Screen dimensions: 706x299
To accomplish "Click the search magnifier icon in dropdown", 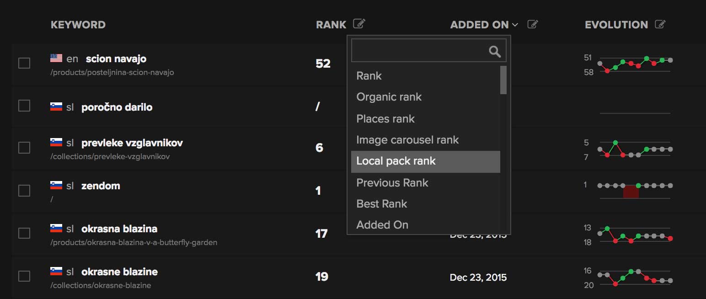I will pos(495,51).
